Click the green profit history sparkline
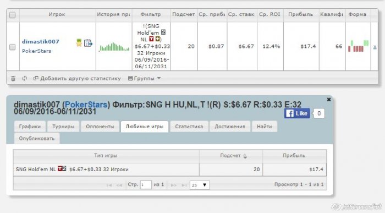The height and width of the screenshot is (213, 385). (114, 47)
